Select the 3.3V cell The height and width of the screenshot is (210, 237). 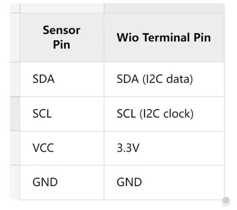coord(164,148)
